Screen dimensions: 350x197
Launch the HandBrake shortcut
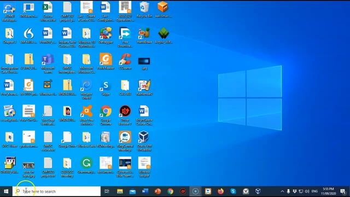pyautogui.click(x=144, y=35)
